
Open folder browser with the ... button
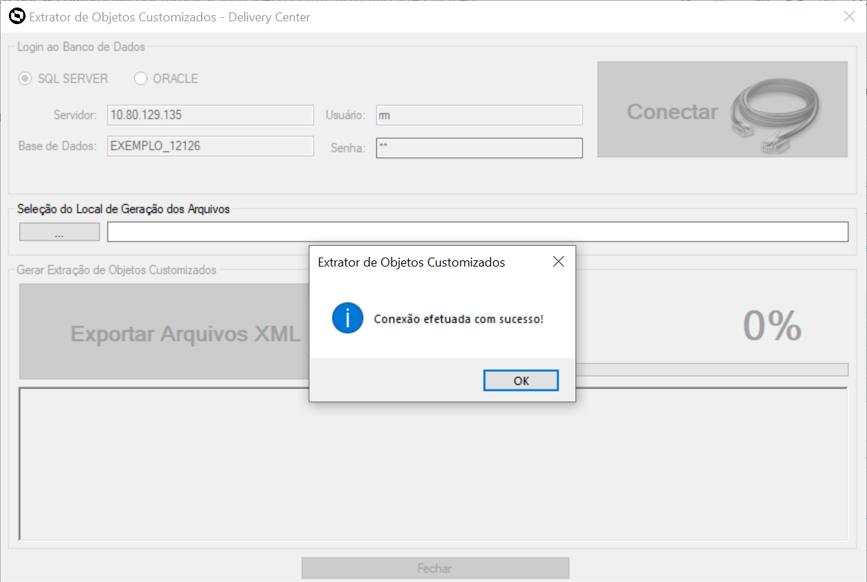[59, 232]
